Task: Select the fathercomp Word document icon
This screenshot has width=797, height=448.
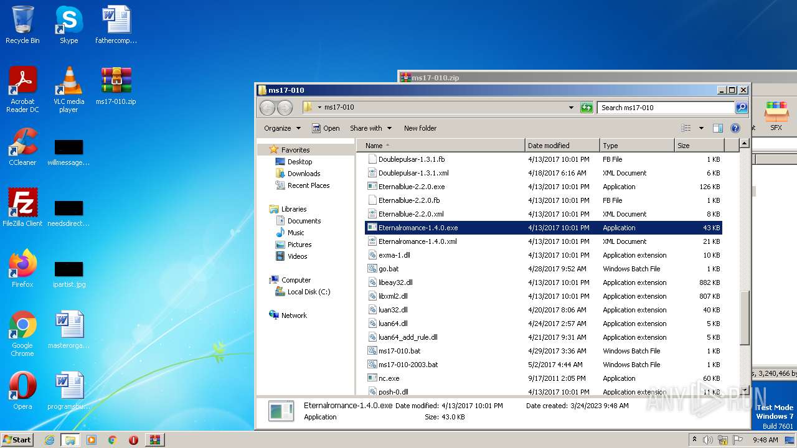Action: pos(116,25)
